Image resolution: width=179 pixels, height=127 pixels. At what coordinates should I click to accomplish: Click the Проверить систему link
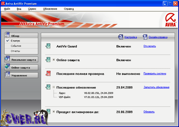[x=155, y=73]
